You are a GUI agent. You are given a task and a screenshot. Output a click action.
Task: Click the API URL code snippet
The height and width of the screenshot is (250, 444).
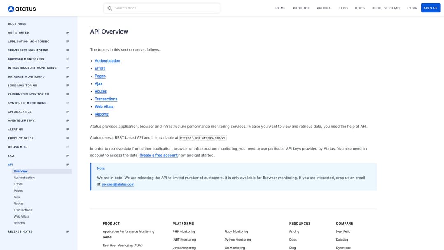pos(203,138)
